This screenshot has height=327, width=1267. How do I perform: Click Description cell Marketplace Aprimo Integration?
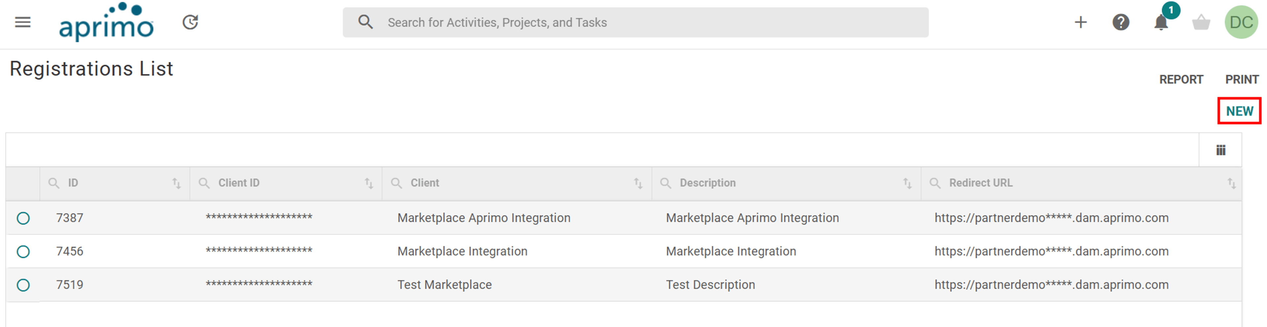(x=753, y=218)
